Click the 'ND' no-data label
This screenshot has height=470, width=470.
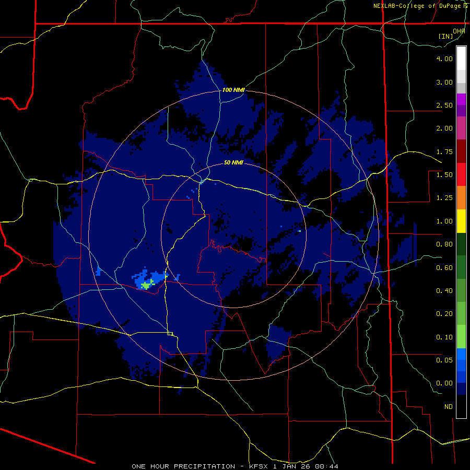pos(449,406)
